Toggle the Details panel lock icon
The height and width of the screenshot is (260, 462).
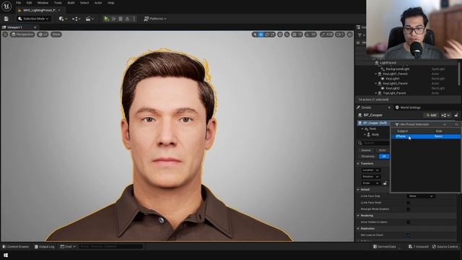(456, 116)
